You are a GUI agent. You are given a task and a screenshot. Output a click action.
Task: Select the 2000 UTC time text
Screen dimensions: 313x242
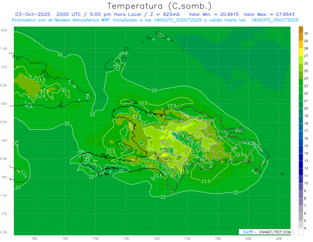tap(65, 14)
